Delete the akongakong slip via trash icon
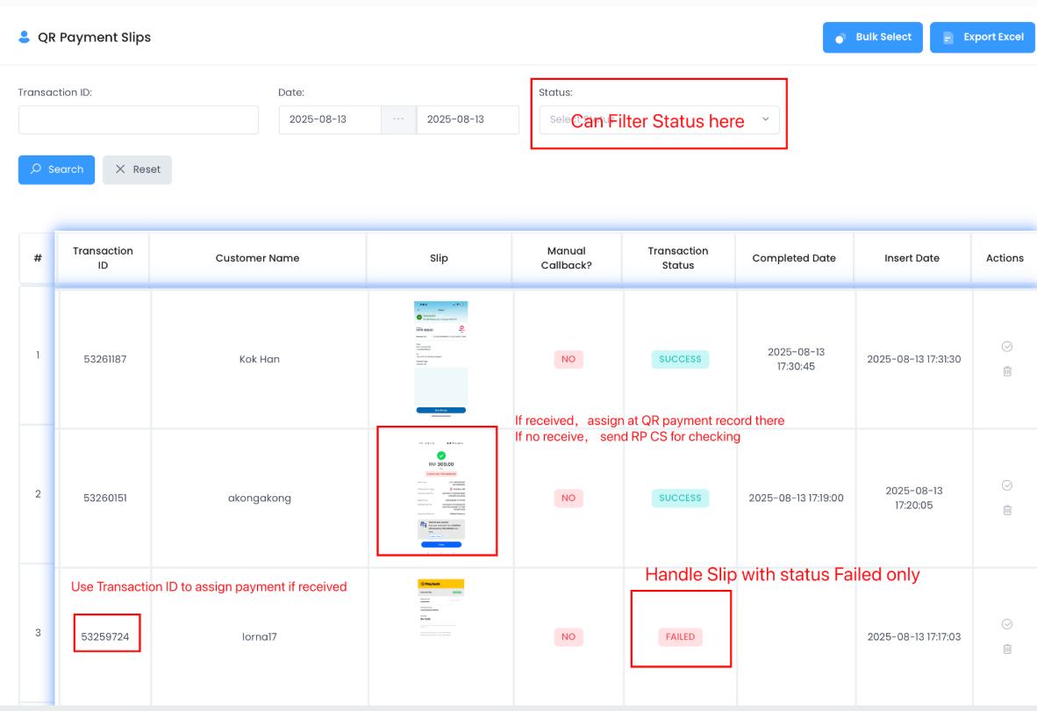 pos(1007,510)
